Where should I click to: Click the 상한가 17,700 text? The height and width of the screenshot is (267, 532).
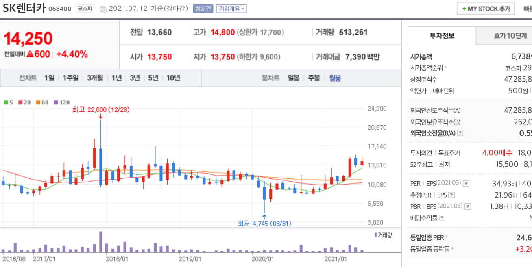click(260, 32)
